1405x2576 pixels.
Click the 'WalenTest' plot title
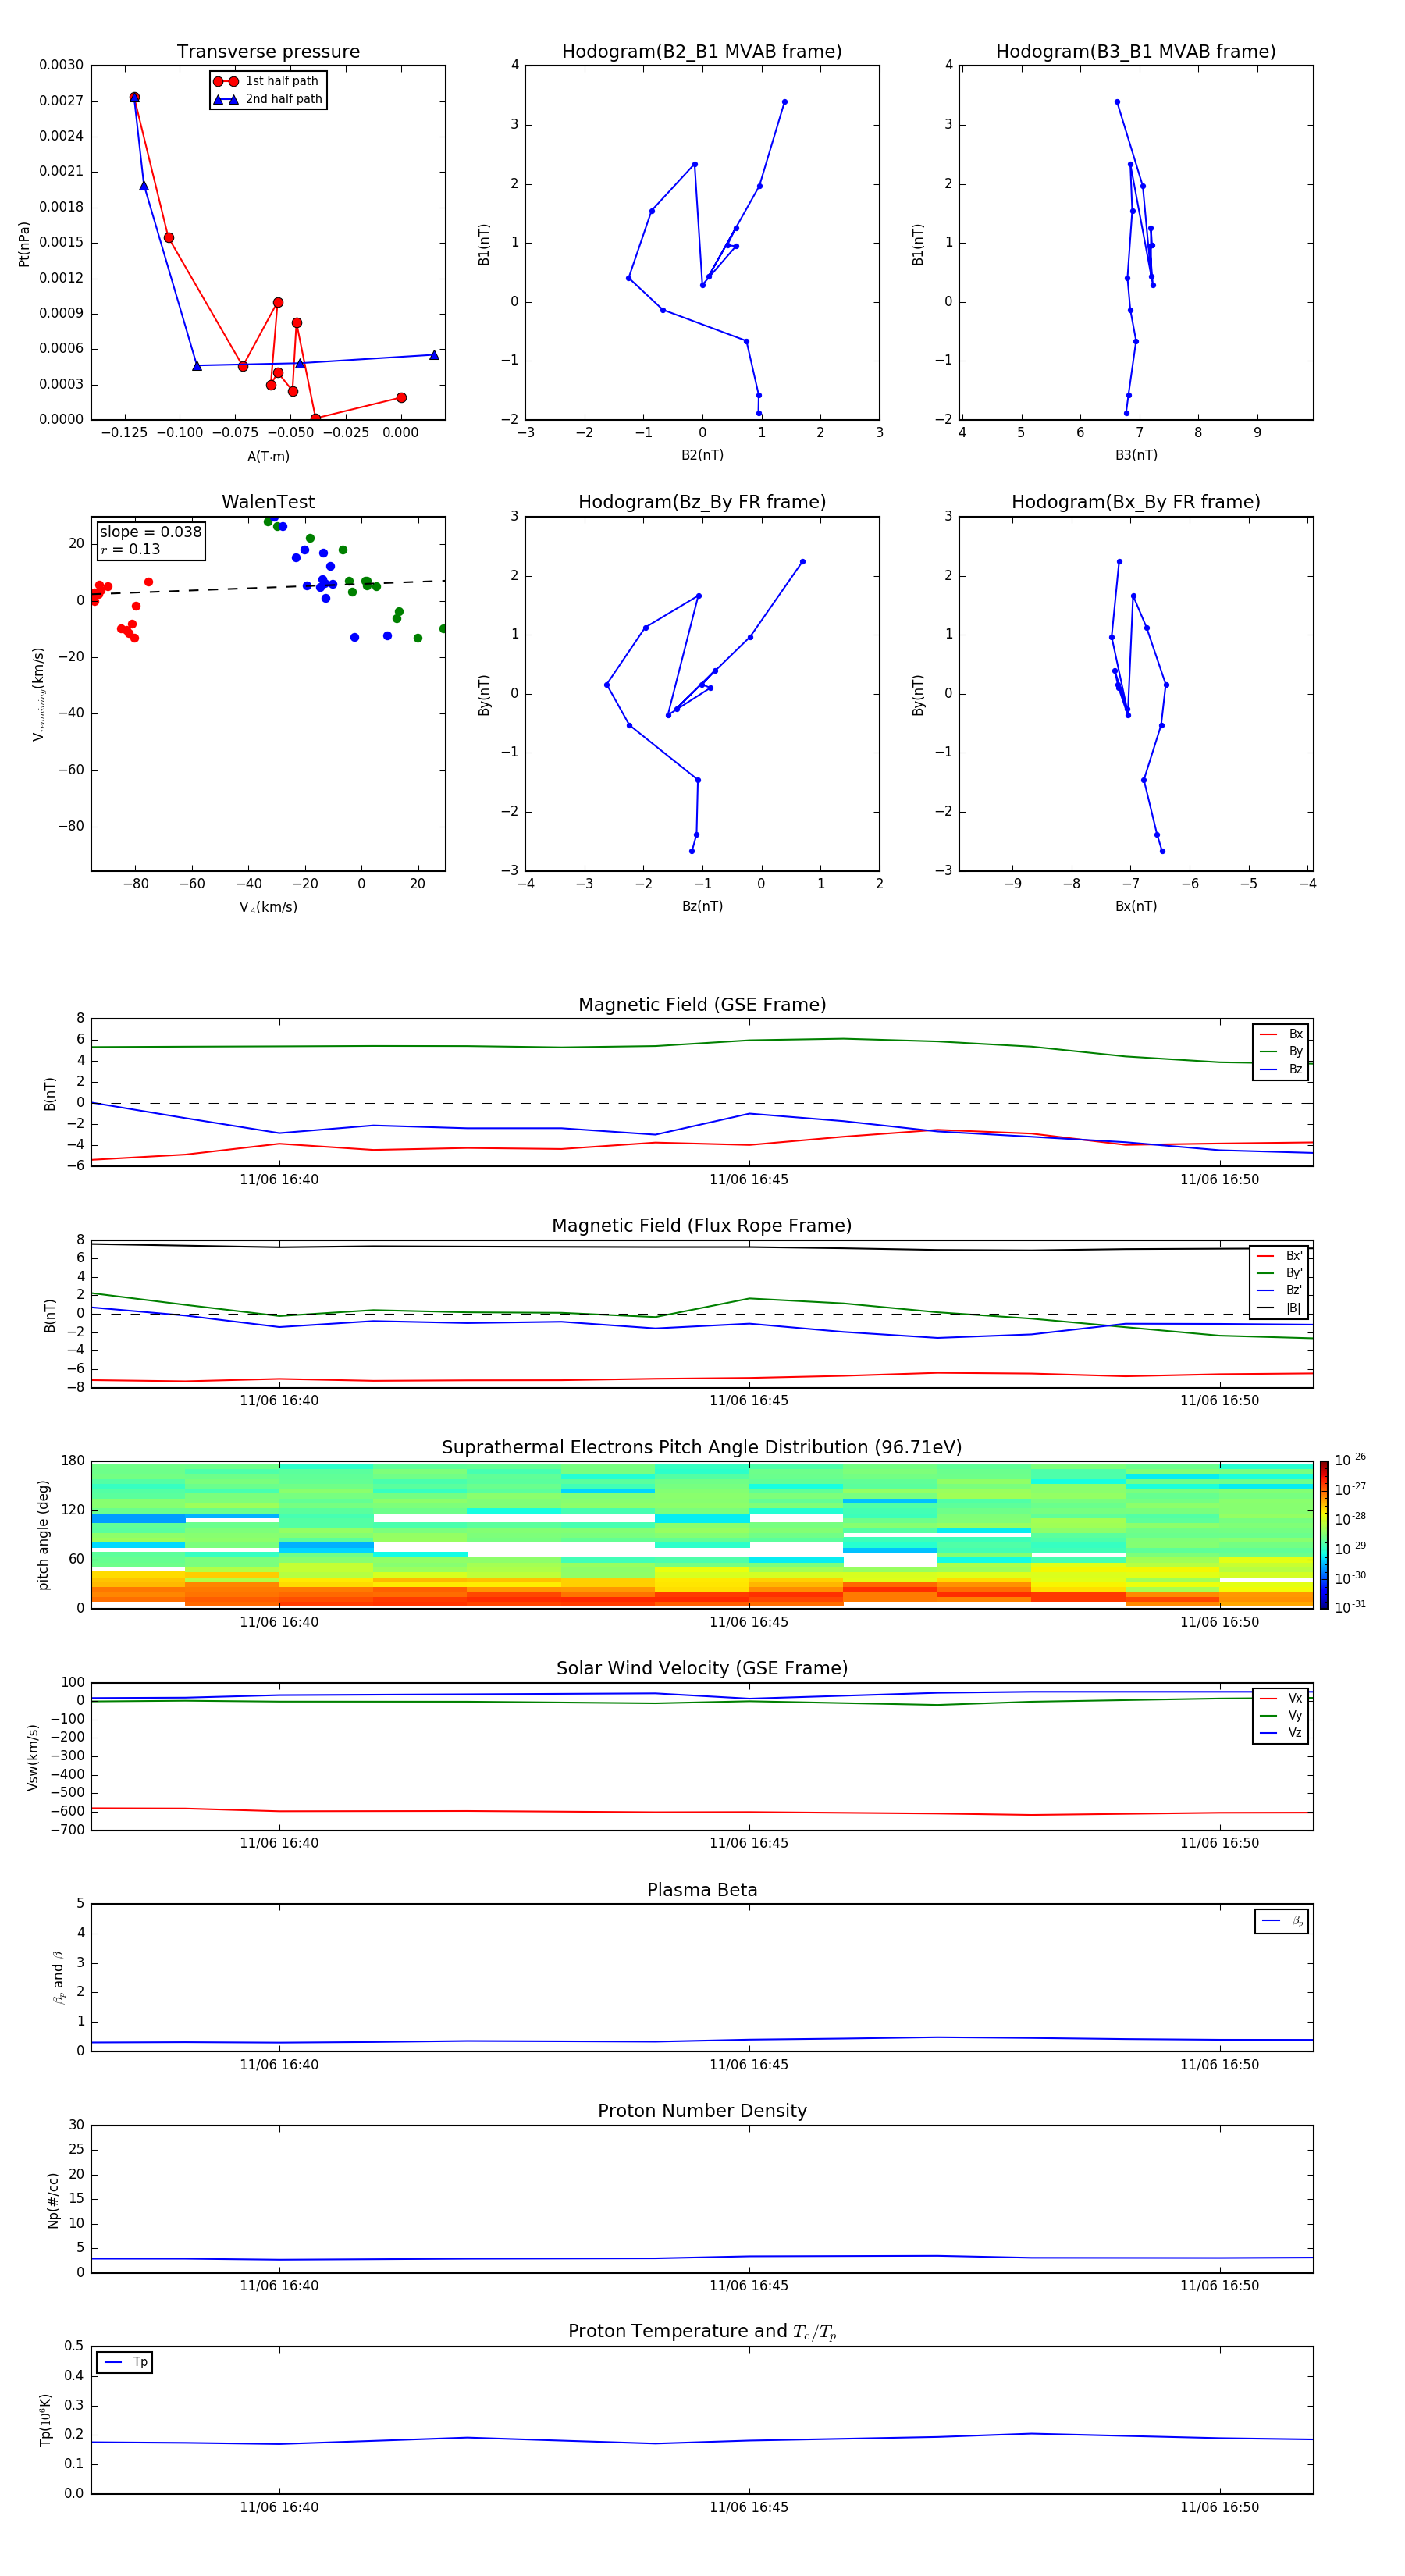(268, 502)
